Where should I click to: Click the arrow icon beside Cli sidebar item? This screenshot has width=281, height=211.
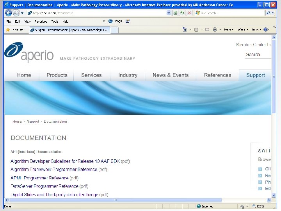tap(260, 169)
